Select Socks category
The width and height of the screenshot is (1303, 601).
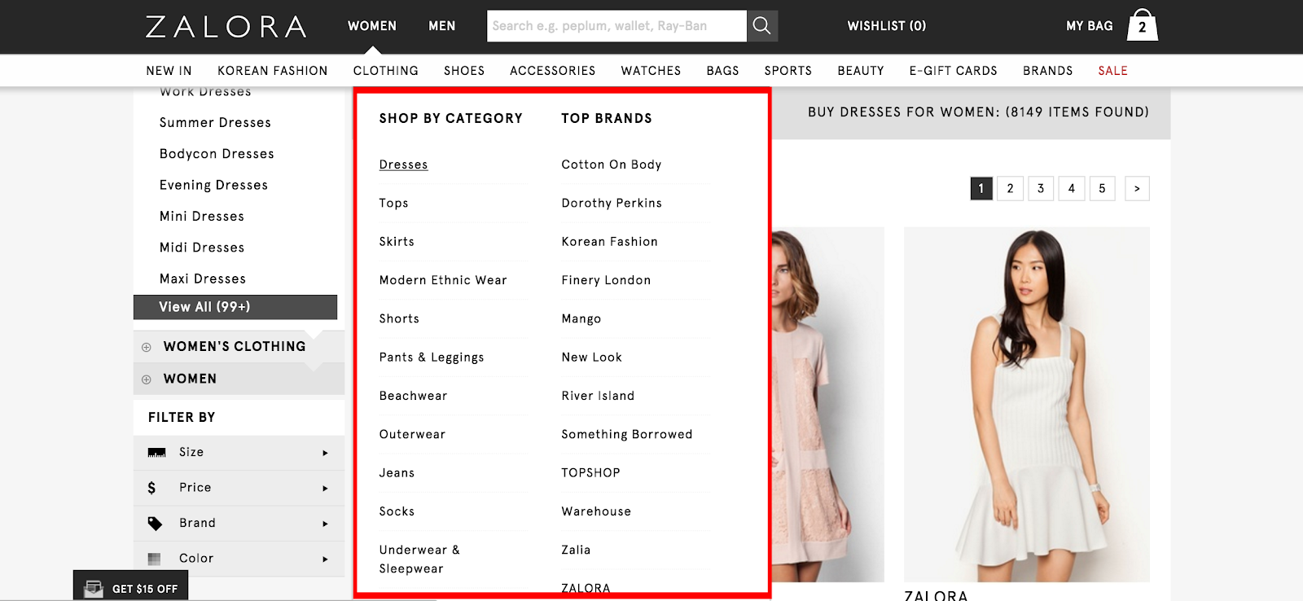pyautogui.click(x=397, y=511)
